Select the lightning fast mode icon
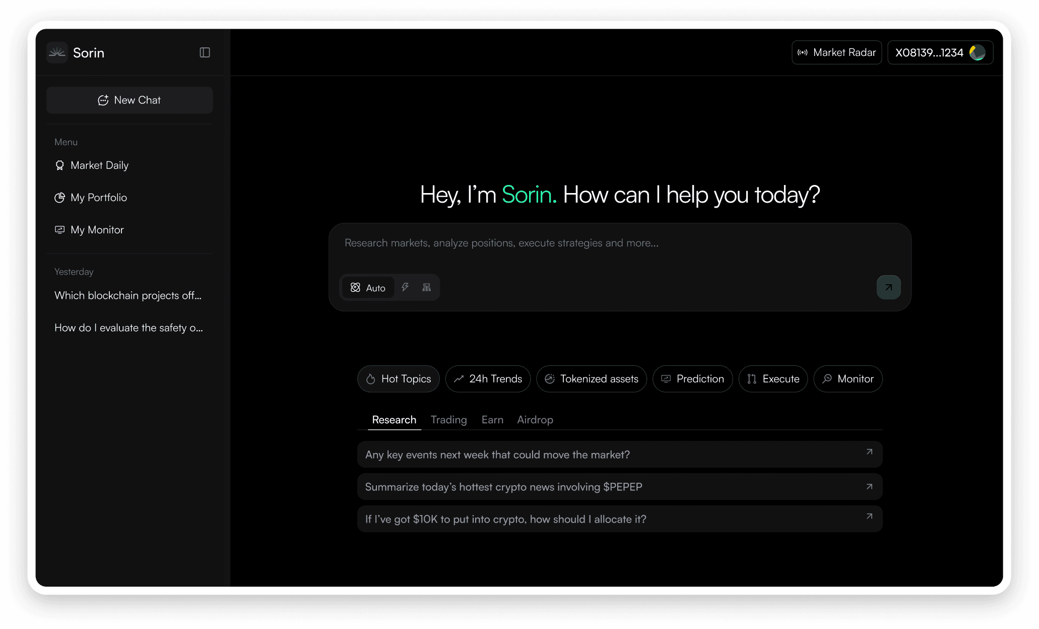 click(405, 287)
